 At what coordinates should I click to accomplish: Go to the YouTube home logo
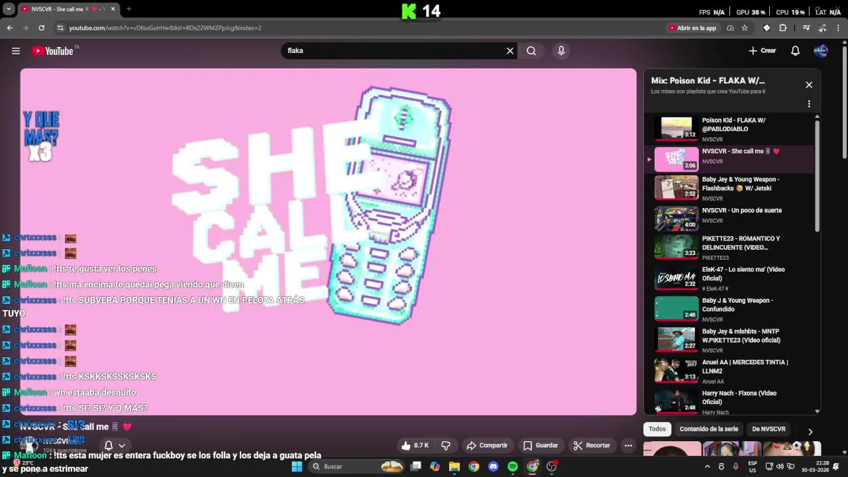pos(52,51)
